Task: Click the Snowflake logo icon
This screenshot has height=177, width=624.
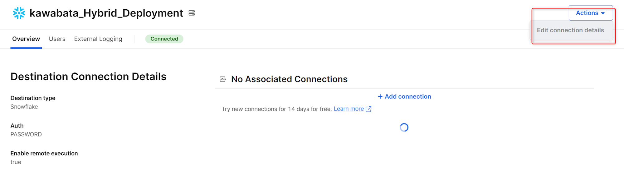Action: [19, 13]
